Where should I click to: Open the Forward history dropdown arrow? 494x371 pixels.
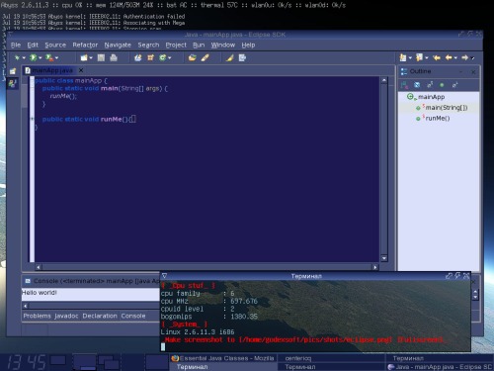(x=472, y=58)
